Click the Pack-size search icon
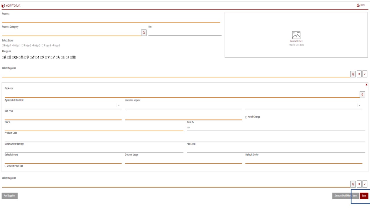370x208 pixels. [x=362, y=95]
